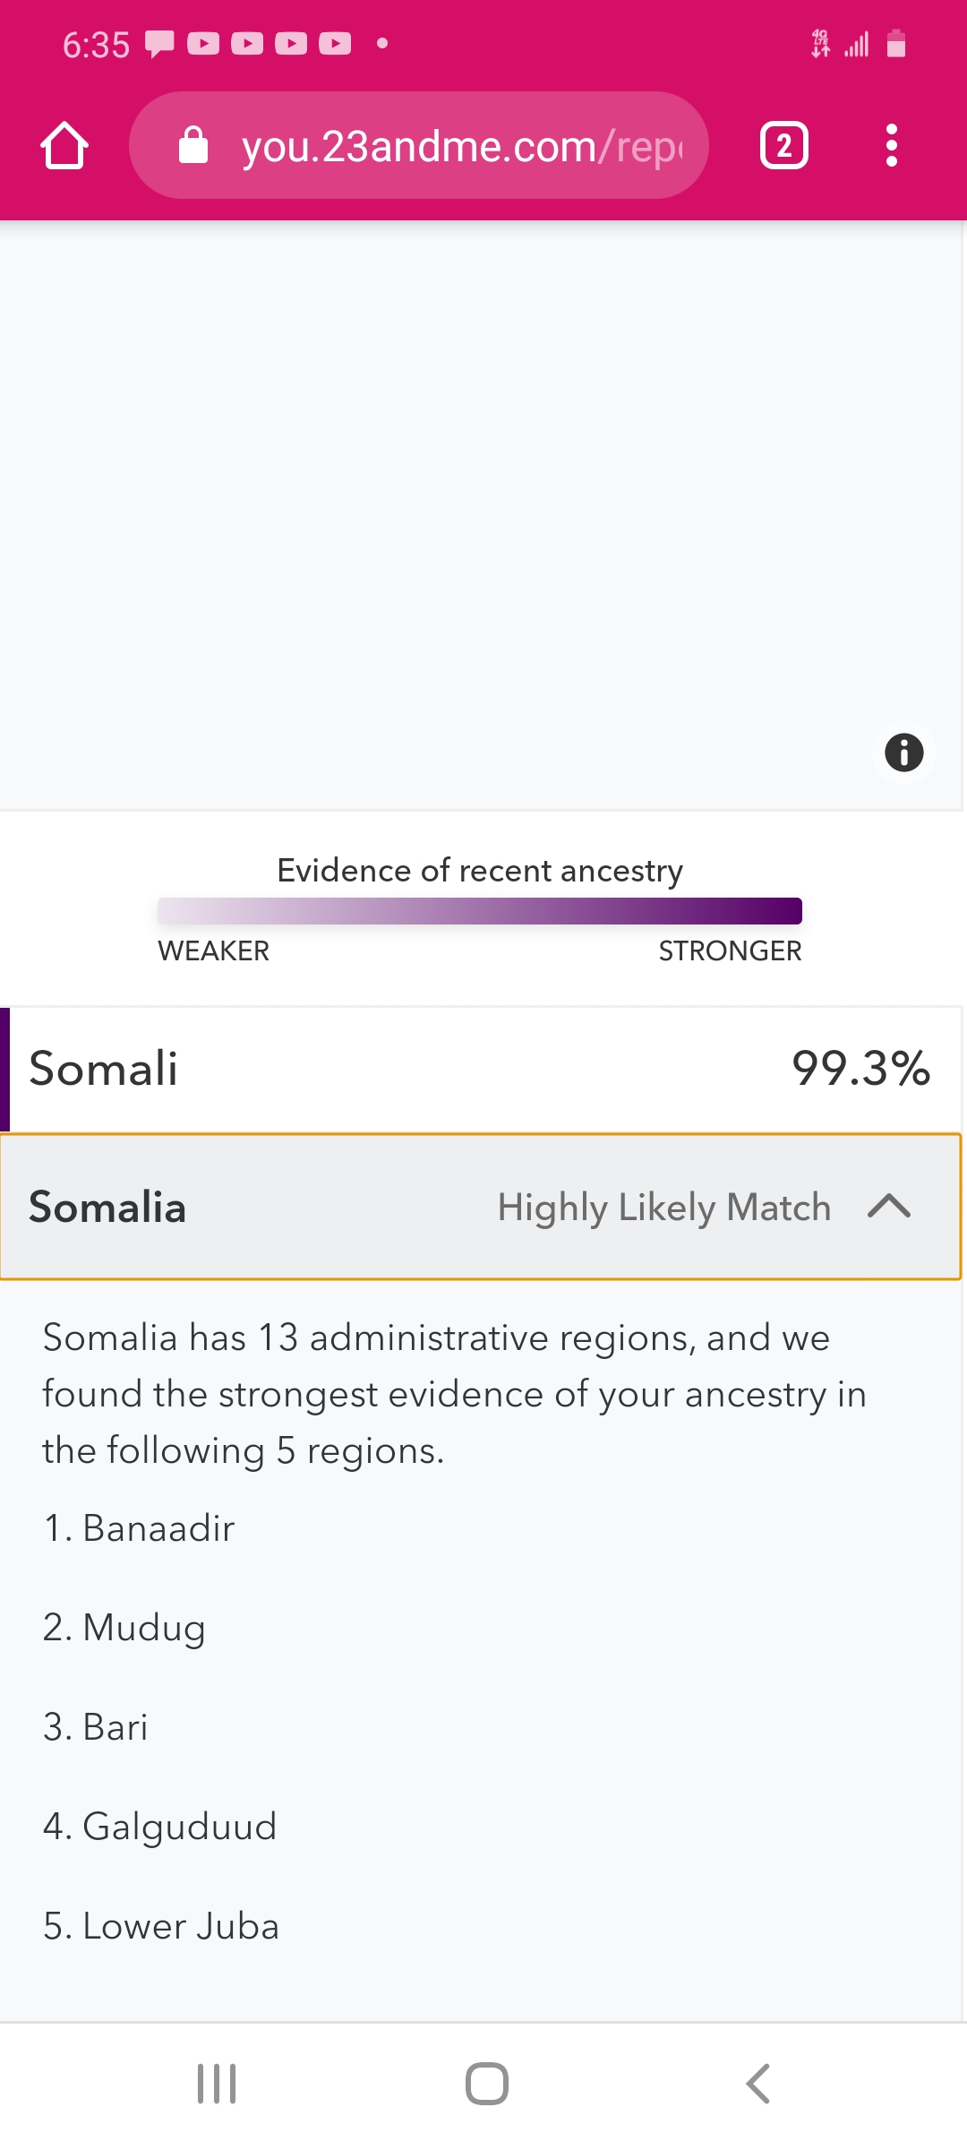Viewport: 967px width, 2150px height.
Task: Tap the Android back navigation arrow
Action: [757, 2084]
